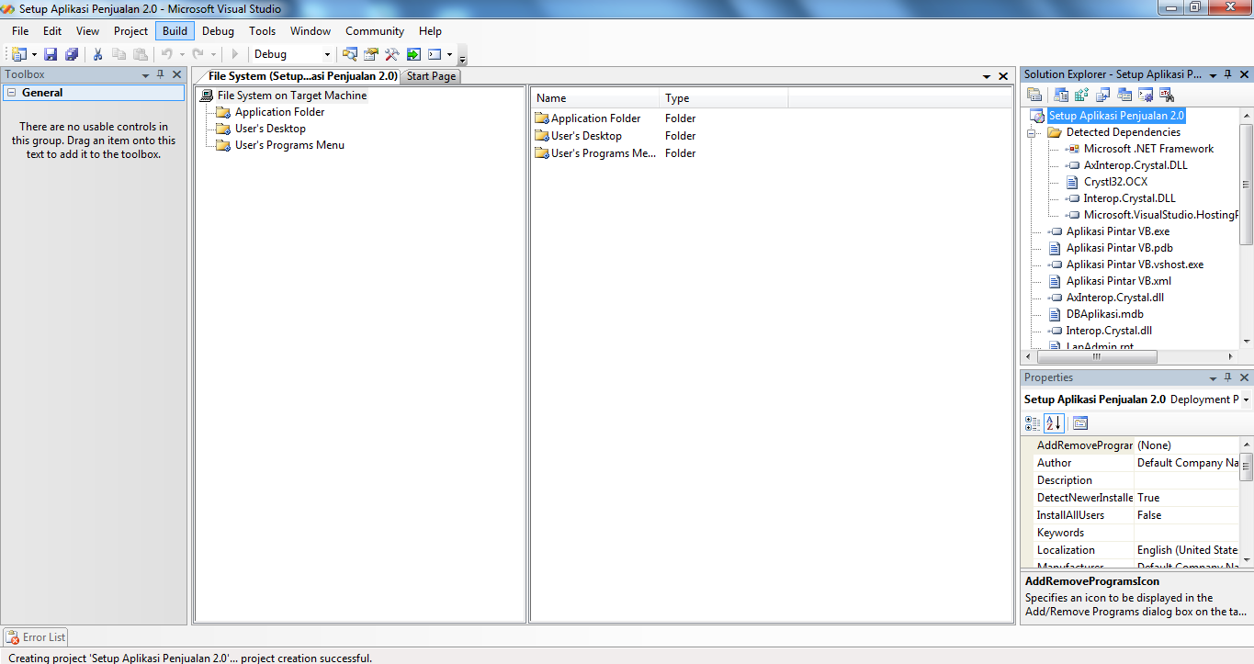Image resolution: width=1254 pixels, height=664 pixels.
Task: Open the Command Window icon dropdown arrow
Action: point(450,54)
